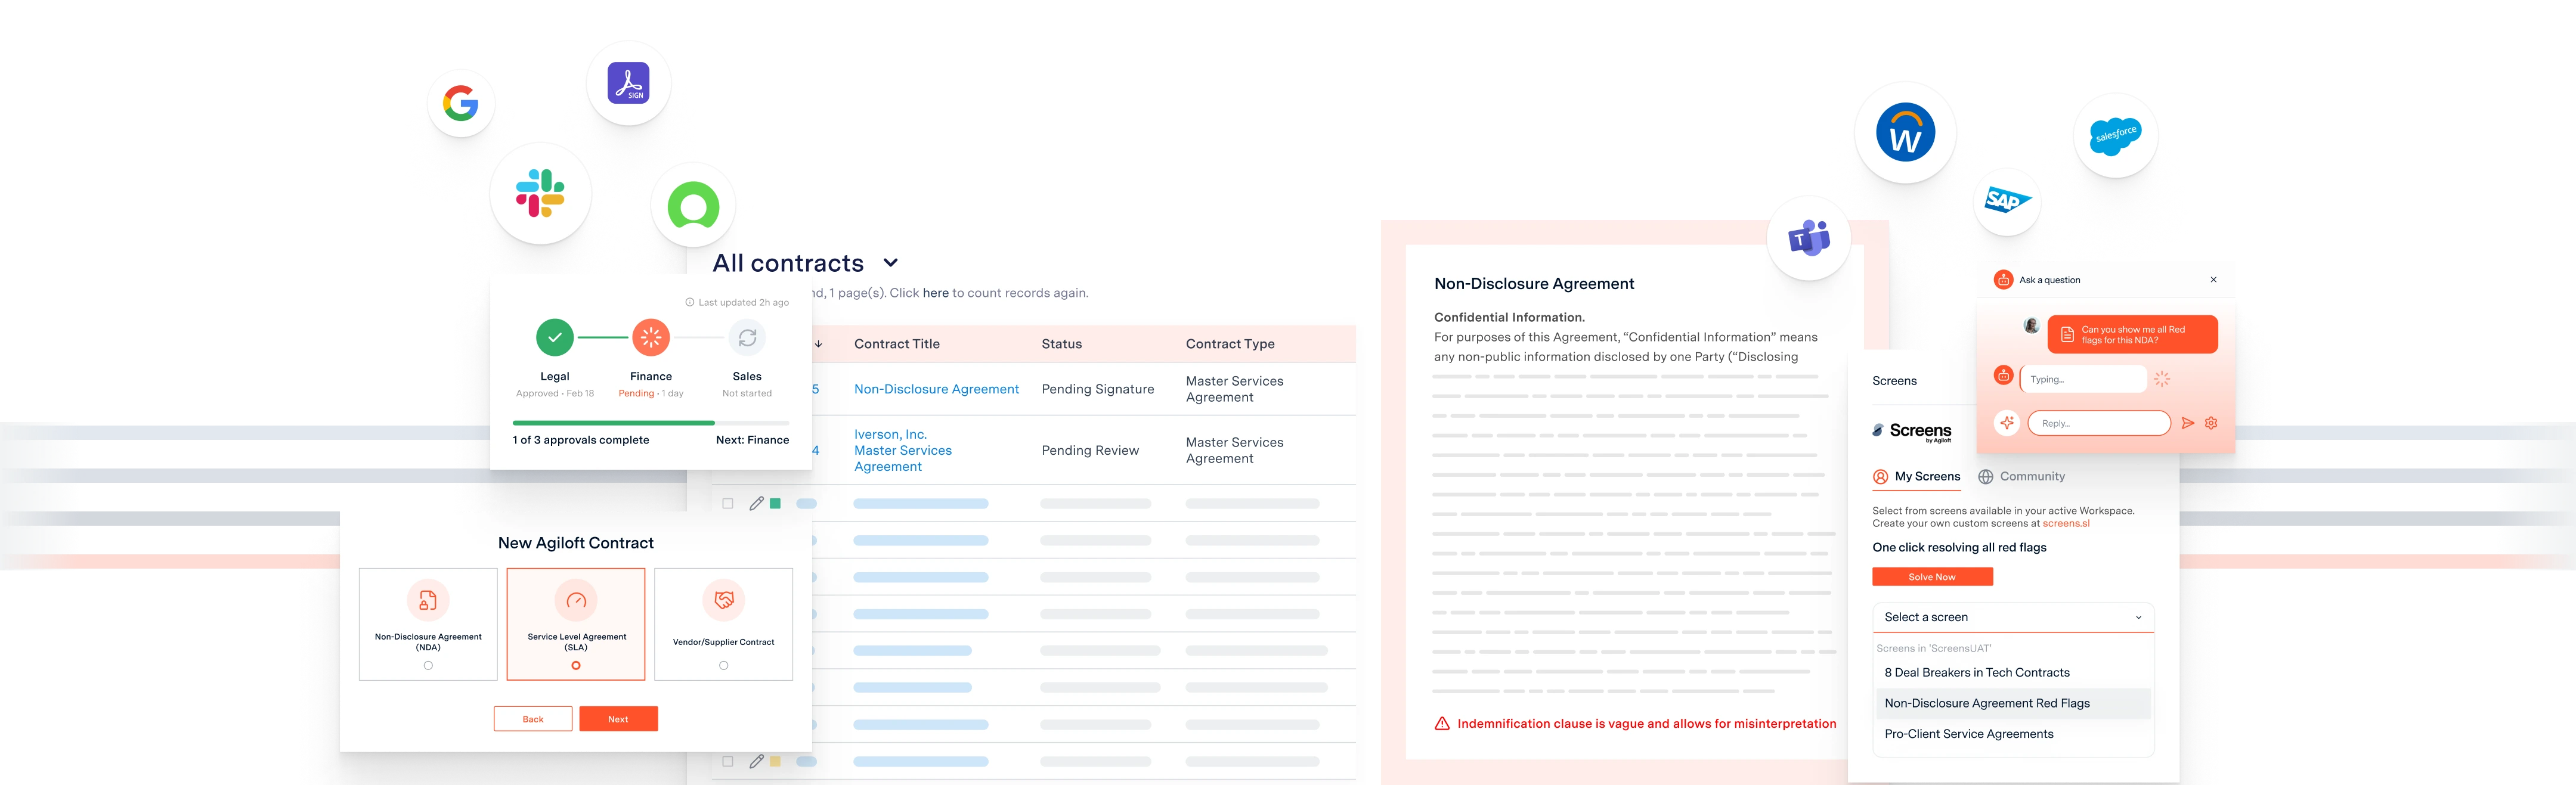Viewport: 2576px width, 785px height.
Task: Select the Non-Disclosure Agreement (NDA) radio button
Action: (x=428, y=665)
